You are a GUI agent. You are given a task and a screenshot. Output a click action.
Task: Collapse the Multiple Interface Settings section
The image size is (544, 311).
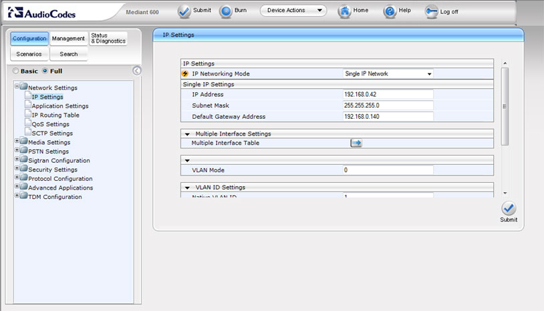pos(187,134)
